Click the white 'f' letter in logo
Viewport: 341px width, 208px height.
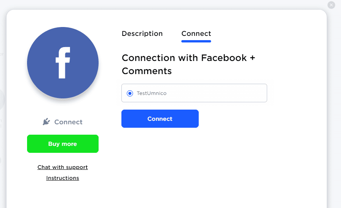coord(63,63)
